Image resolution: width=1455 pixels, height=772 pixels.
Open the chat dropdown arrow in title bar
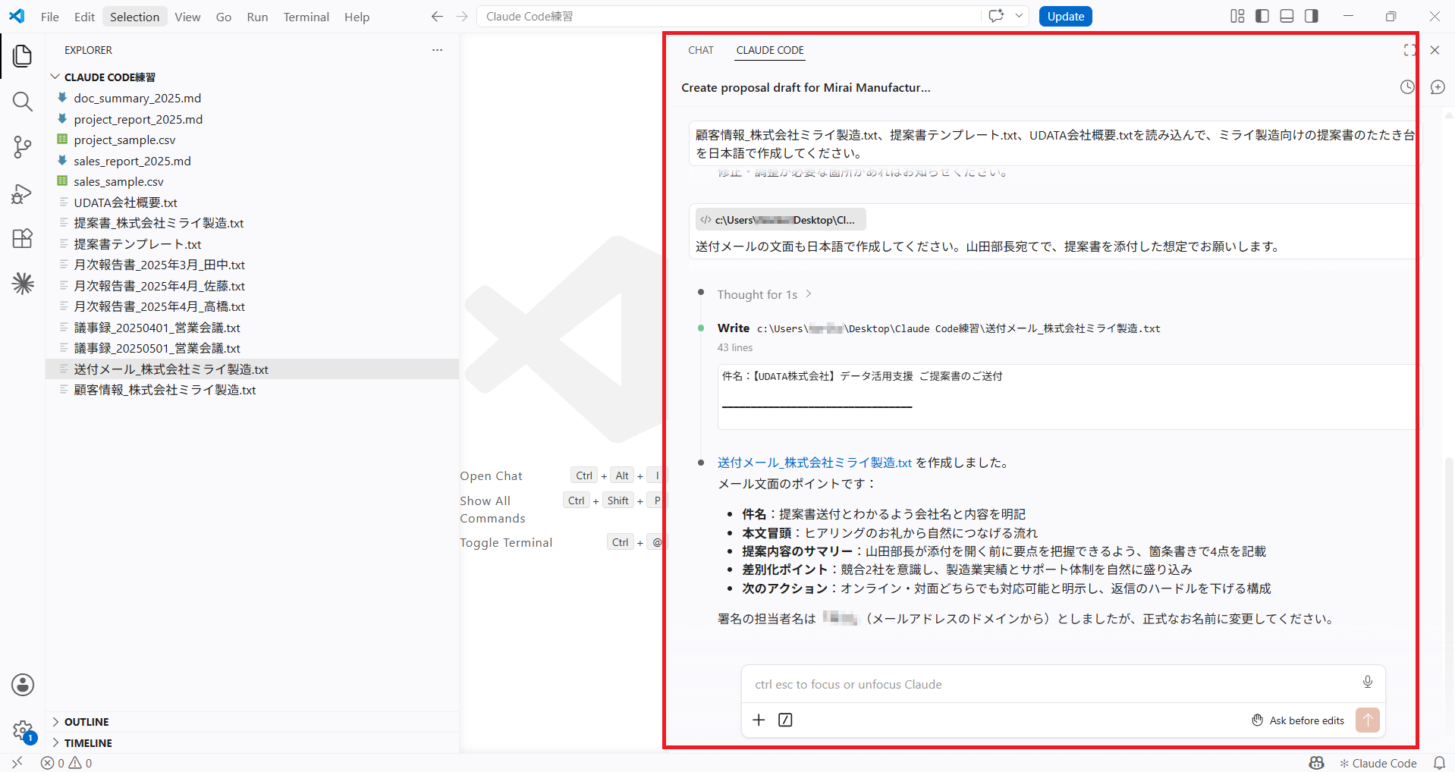click(1019, 16)
